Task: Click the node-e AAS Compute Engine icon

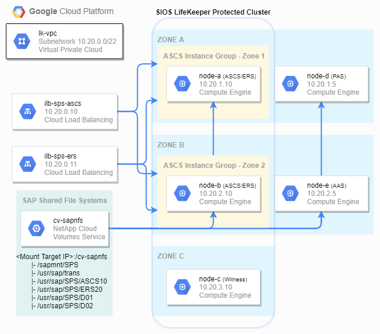Action: click(x=290, y=194)
